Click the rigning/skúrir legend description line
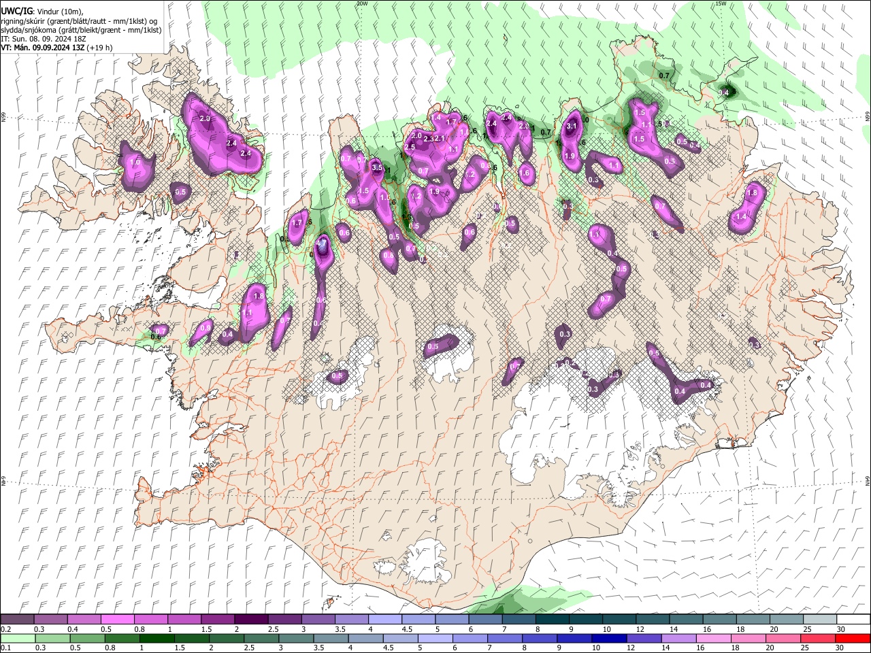This screenshot has width=871, height=653. pyautogui.click(x=79, y=20)
